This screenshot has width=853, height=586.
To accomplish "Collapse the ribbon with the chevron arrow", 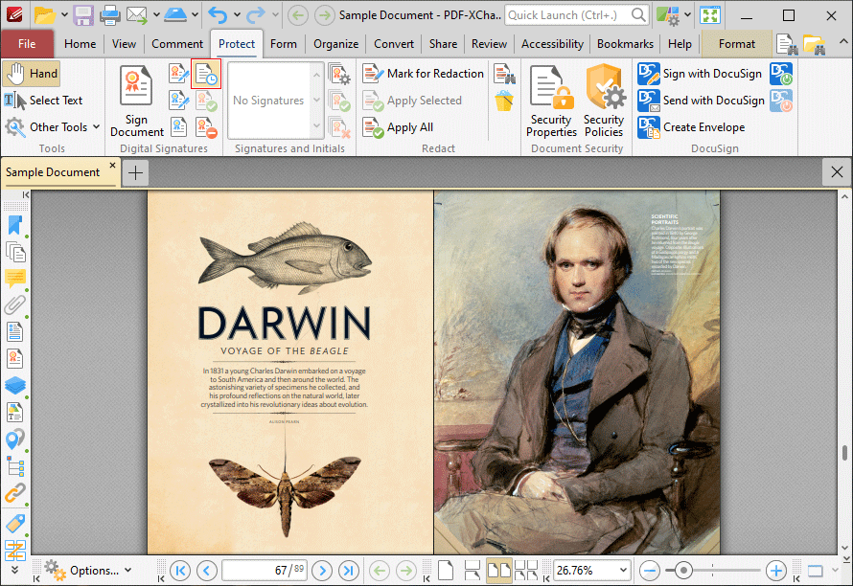I will 842,42.
